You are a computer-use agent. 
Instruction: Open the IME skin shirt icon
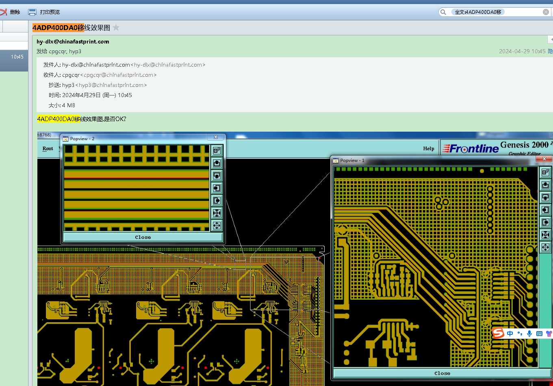tap(549, 334)
